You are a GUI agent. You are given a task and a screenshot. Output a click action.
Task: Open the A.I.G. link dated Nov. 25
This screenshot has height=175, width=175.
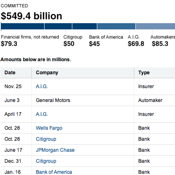[42, 86]
